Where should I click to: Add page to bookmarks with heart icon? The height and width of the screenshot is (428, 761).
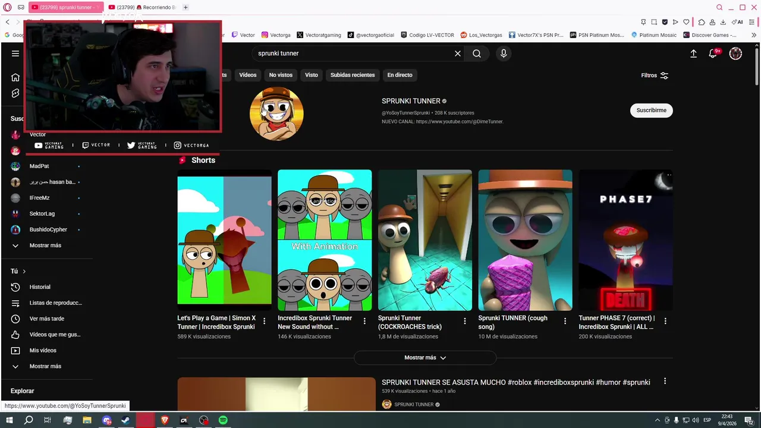686,22
